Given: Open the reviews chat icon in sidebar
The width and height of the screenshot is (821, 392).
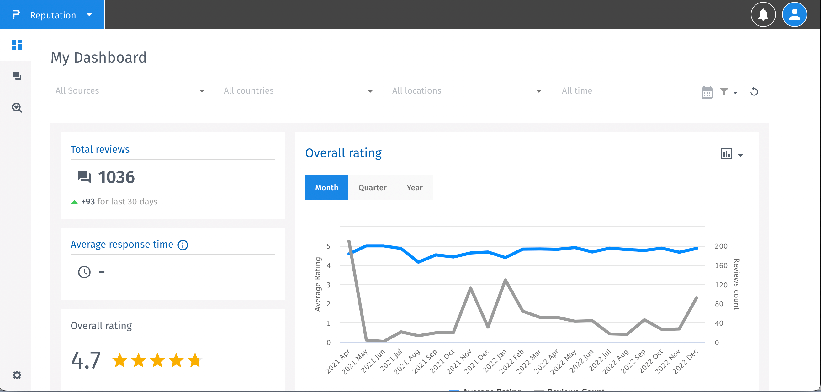Looking at the screenshot, I should (x=17, y=76).
